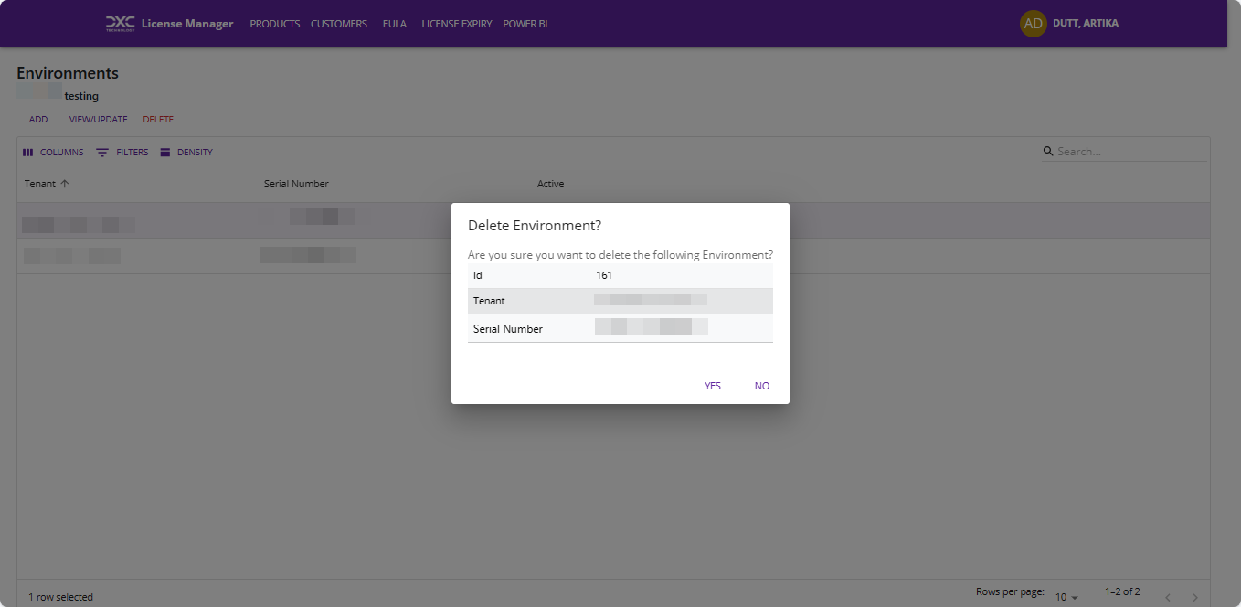Open the Products menu
Viewport: 1241px width, 607px height.
pyautogui.click(x=274, y=24)
